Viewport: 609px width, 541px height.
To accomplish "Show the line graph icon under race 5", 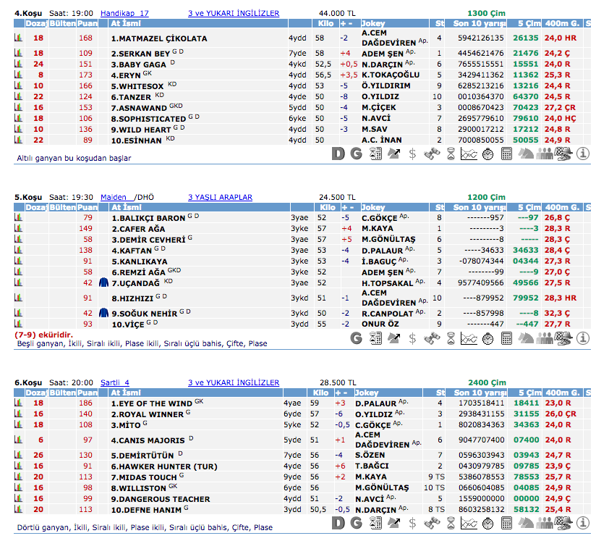I will pos(469,337).
